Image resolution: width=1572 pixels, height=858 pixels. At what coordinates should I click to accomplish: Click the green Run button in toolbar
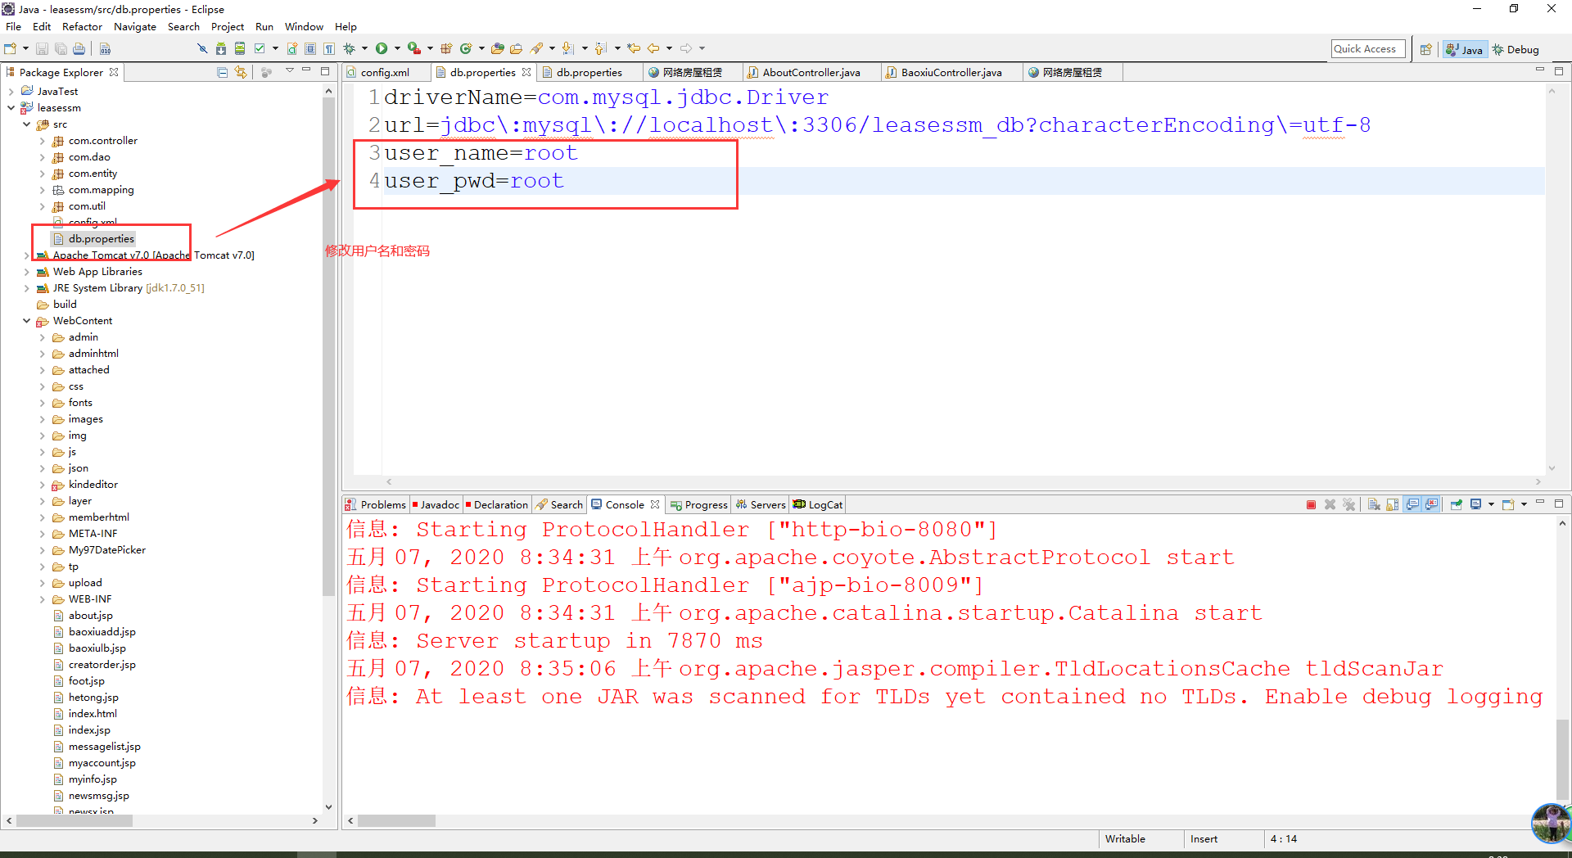(382, 49)
